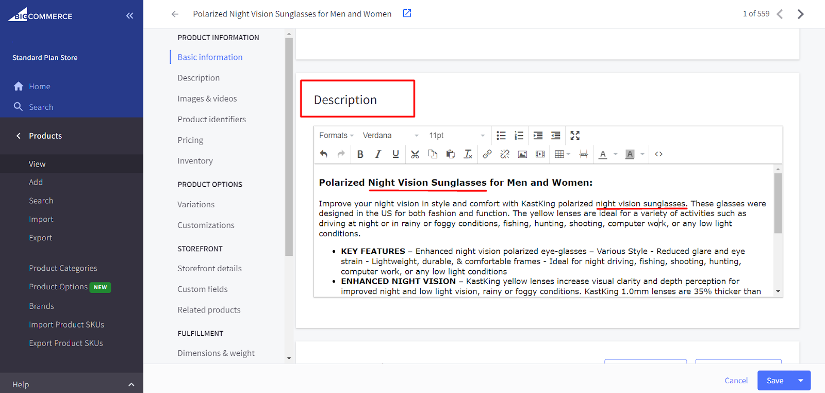Expand the background color picker arrow

(642, 154)
